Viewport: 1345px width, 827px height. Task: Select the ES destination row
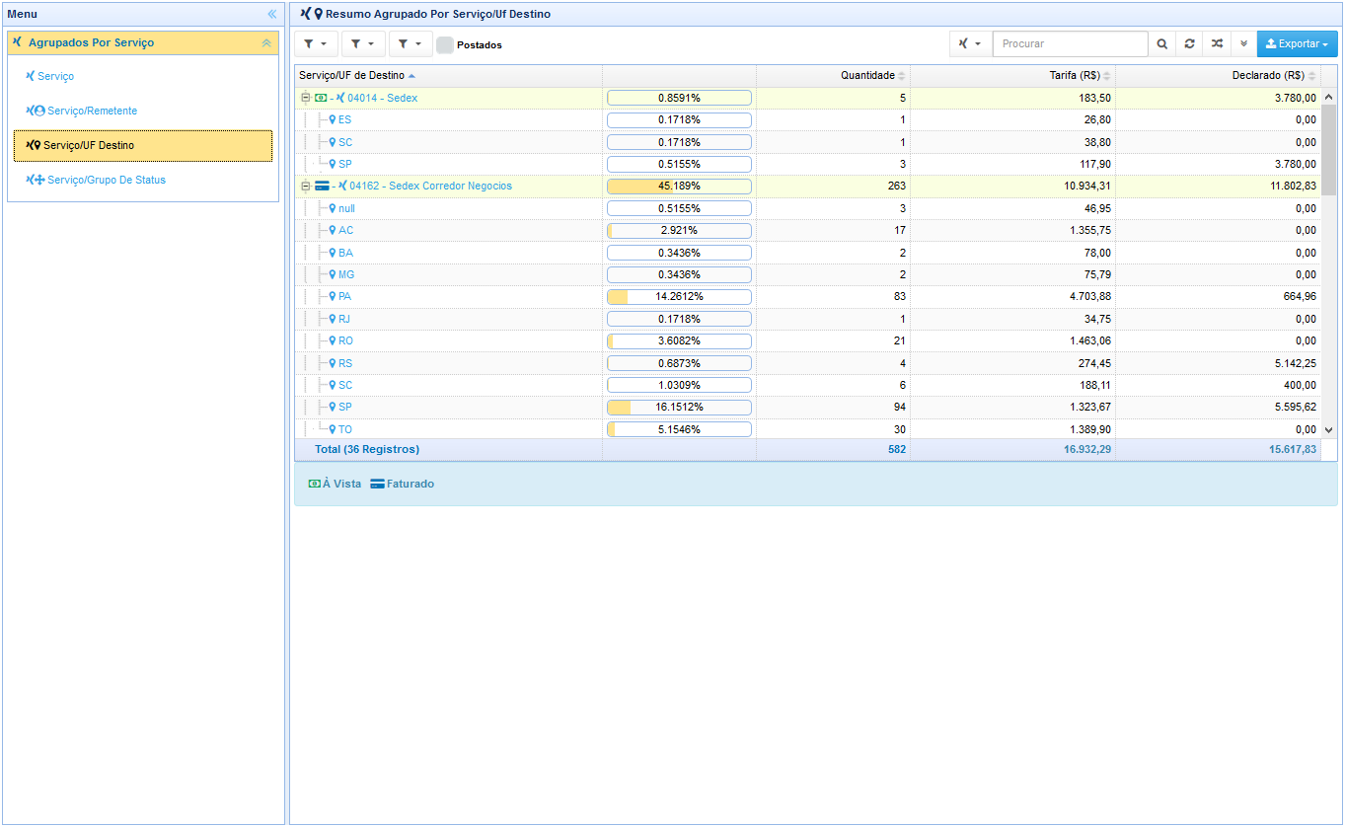[x=807, y=119]
